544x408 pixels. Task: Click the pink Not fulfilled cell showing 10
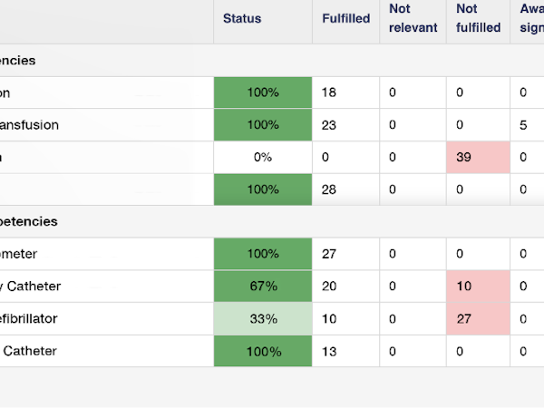[x=479, y=287]
